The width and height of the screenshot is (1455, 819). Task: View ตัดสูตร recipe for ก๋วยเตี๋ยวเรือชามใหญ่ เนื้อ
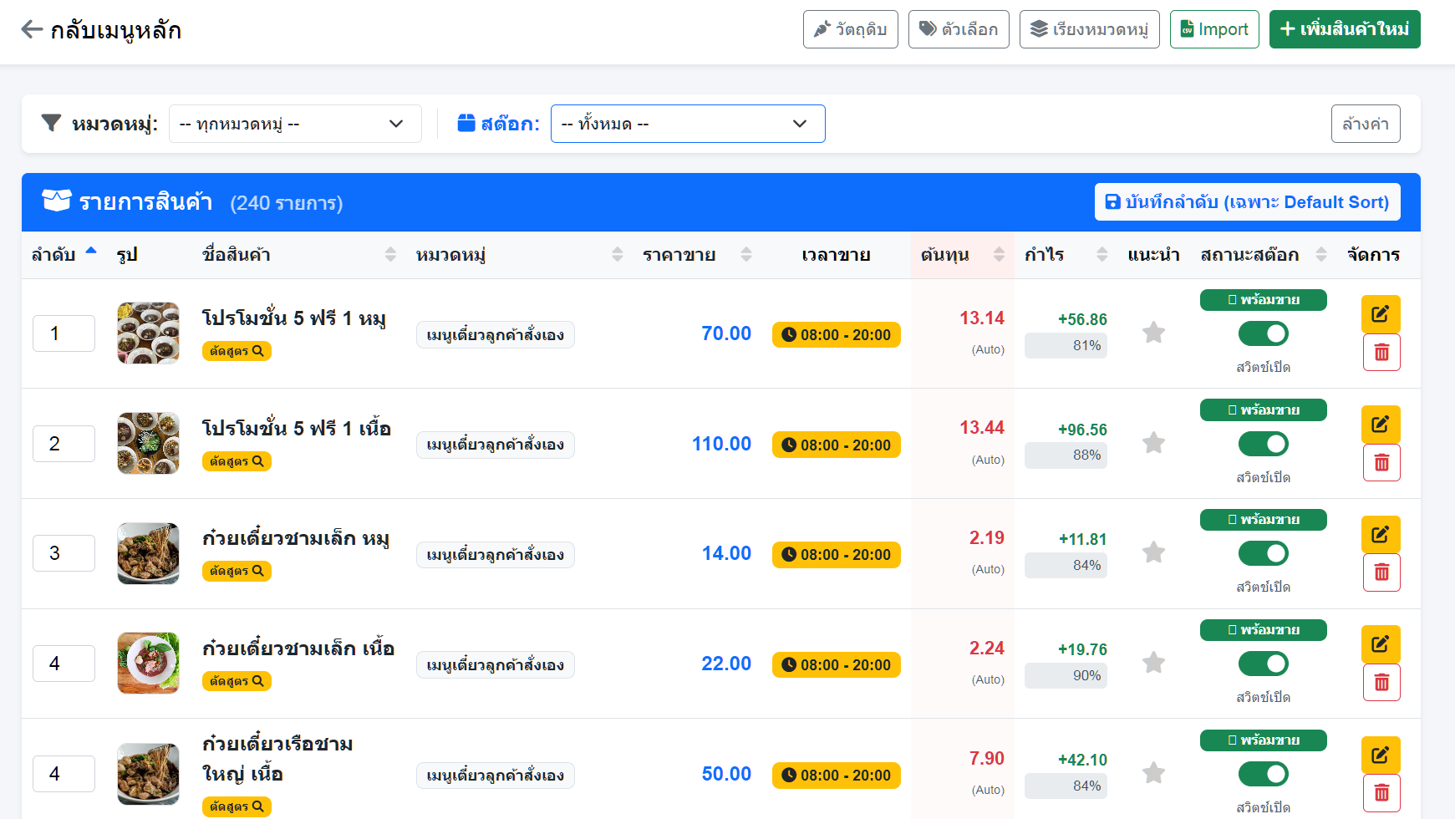tap(237, 806)
